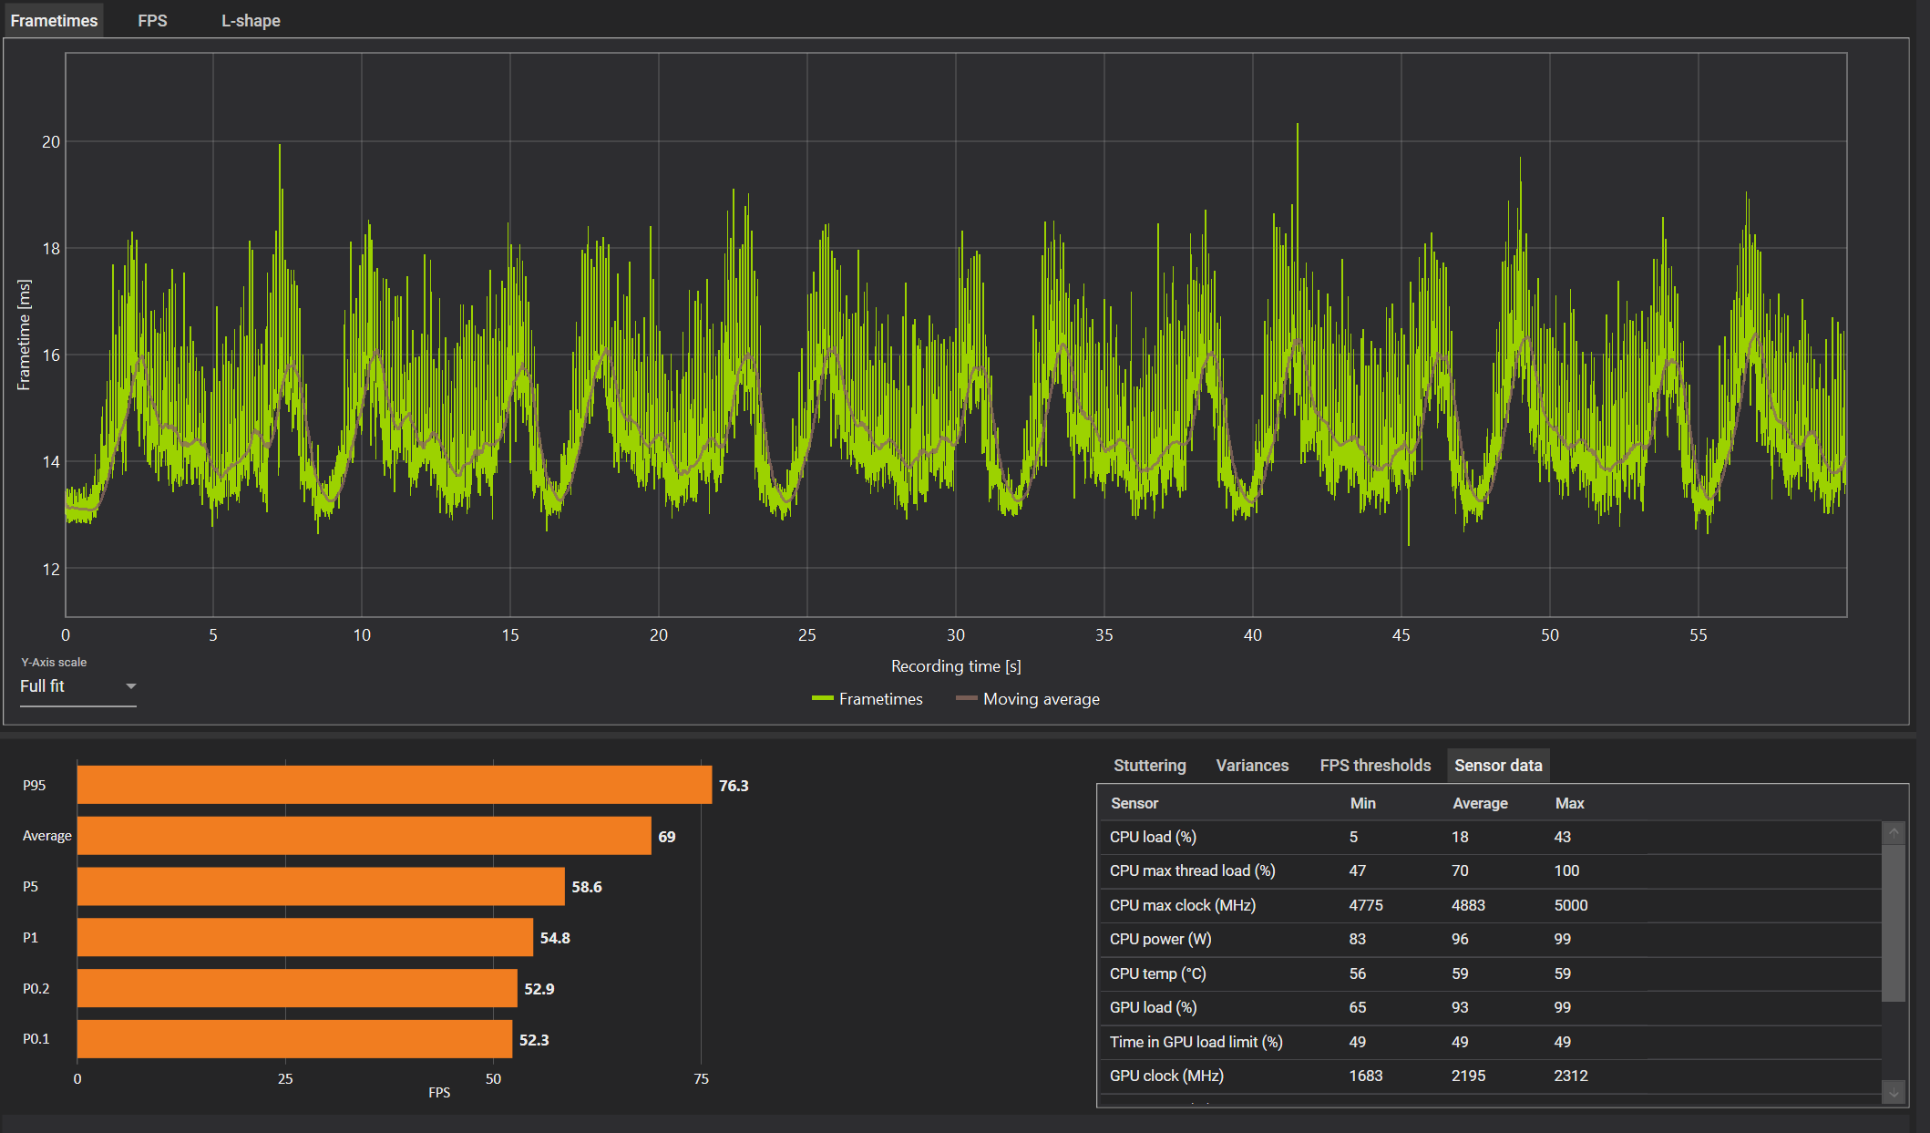Click the Sensor column header
The width and height of the screenshot is (1930, 1133).
(1134, 803)
